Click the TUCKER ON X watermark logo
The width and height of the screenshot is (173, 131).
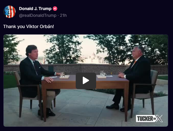click(x=149, y=119)
